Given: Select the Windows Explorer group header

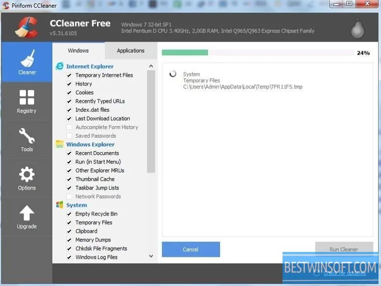Looking at the screenshot, I should tap(90, 144).
